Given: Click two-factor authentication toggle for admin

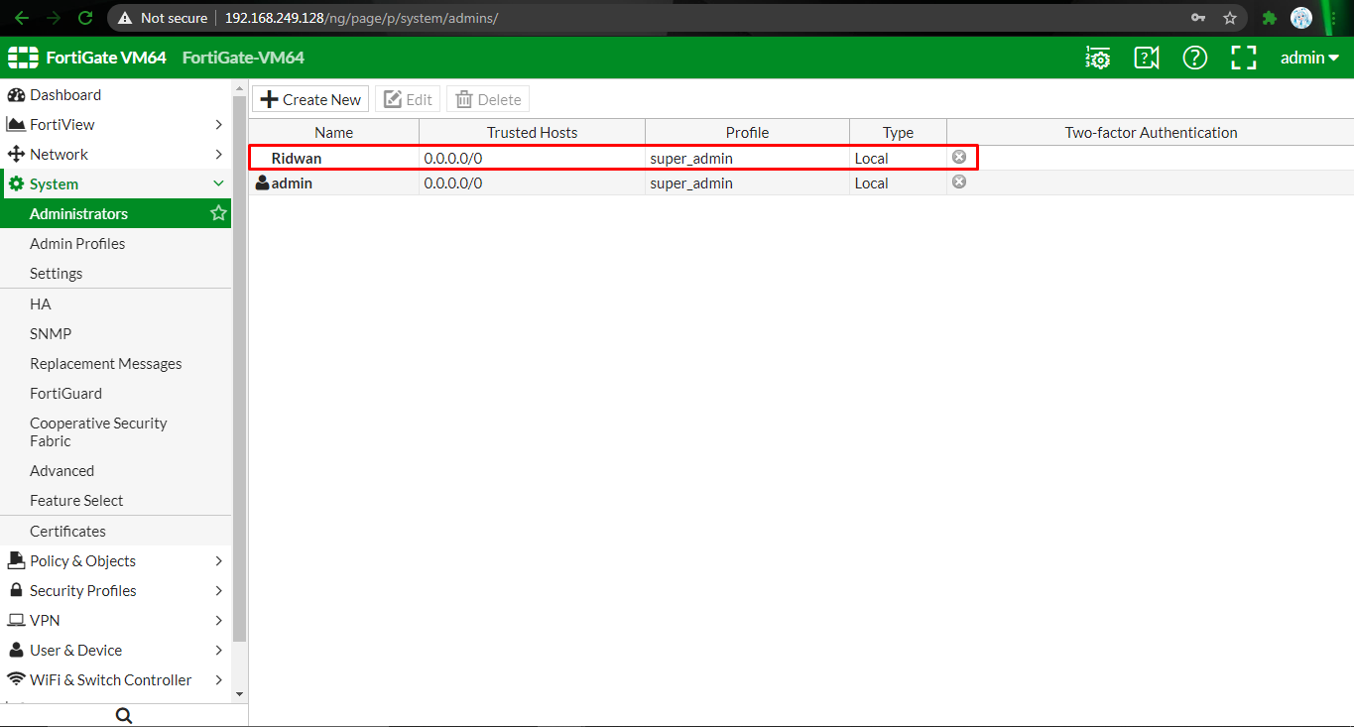Looking at the screenshot, I should (x=958, y=181).
